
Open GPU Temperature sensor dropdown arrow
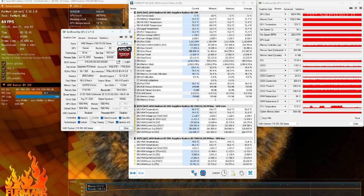click(x=285, y=24)
